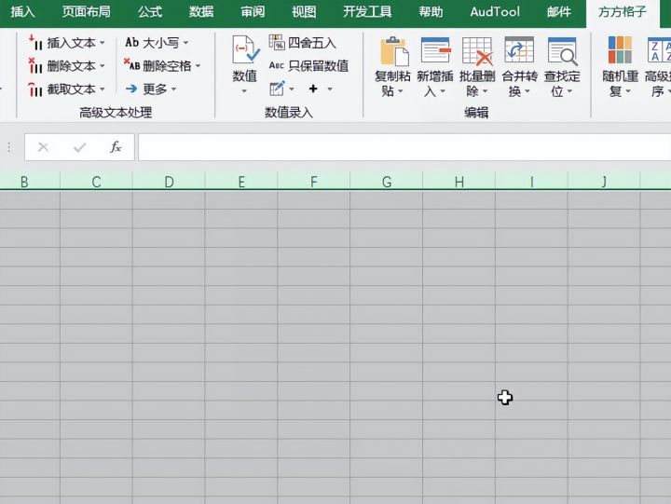The image size is (671, 504).
Task: Open the 开发工具 (developer) ribbon tab
Action: coord(367,11)
